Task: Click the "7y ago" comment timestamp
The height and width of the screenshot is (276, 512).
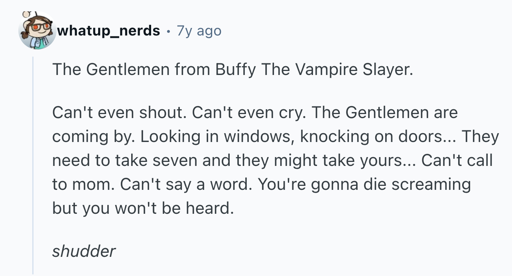Action: (x=199, y=31)
